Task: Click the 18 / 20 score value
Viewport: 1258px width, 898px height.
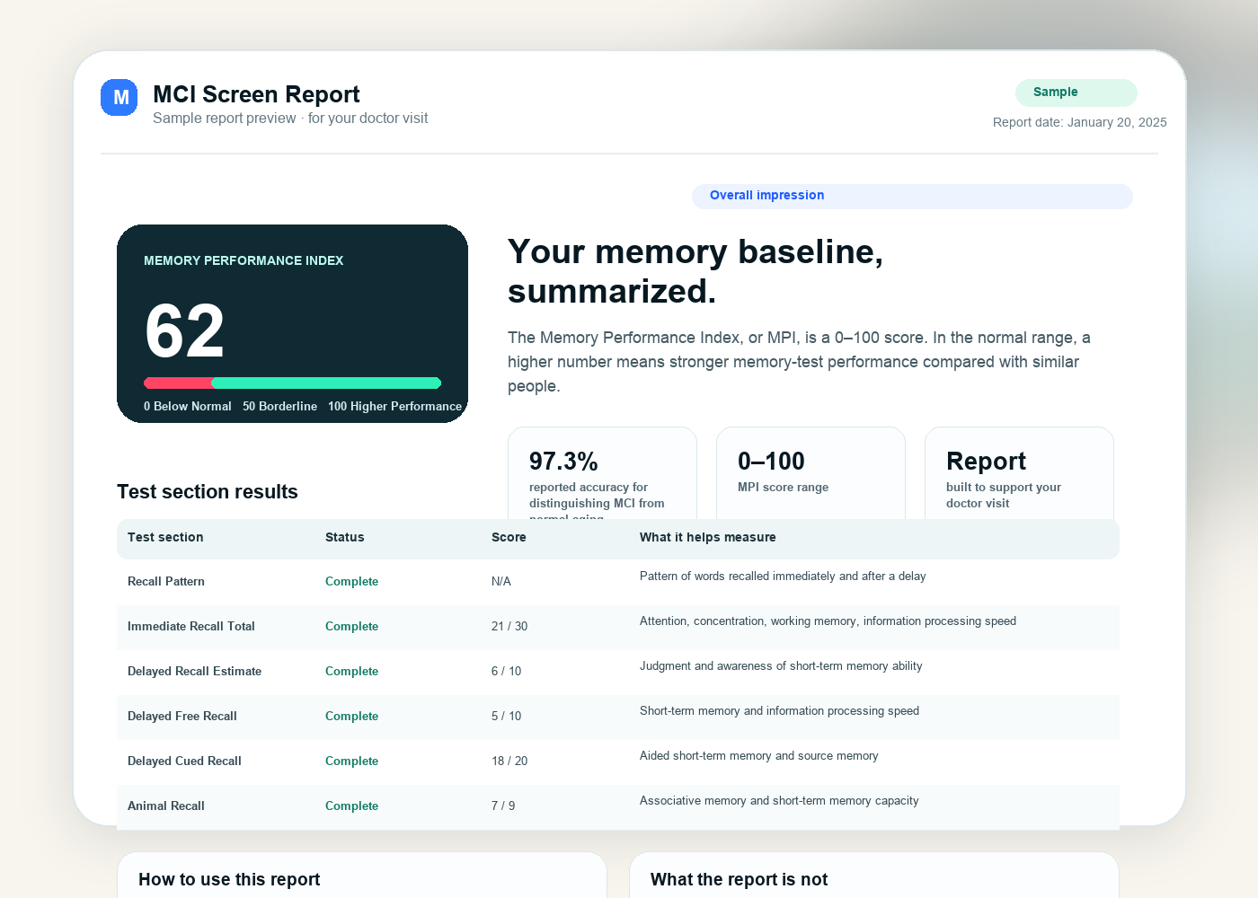Action: coord(509,761)
